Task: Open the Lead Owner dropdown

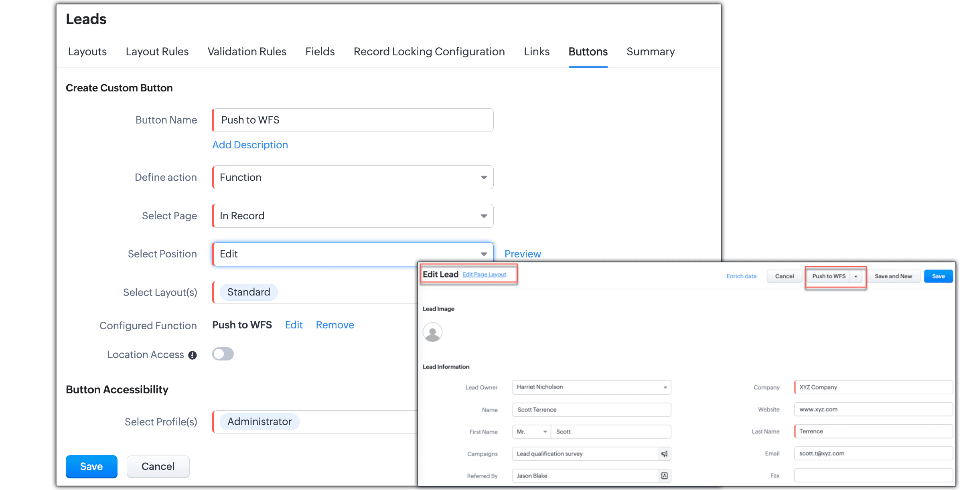Action: (592, 387)
